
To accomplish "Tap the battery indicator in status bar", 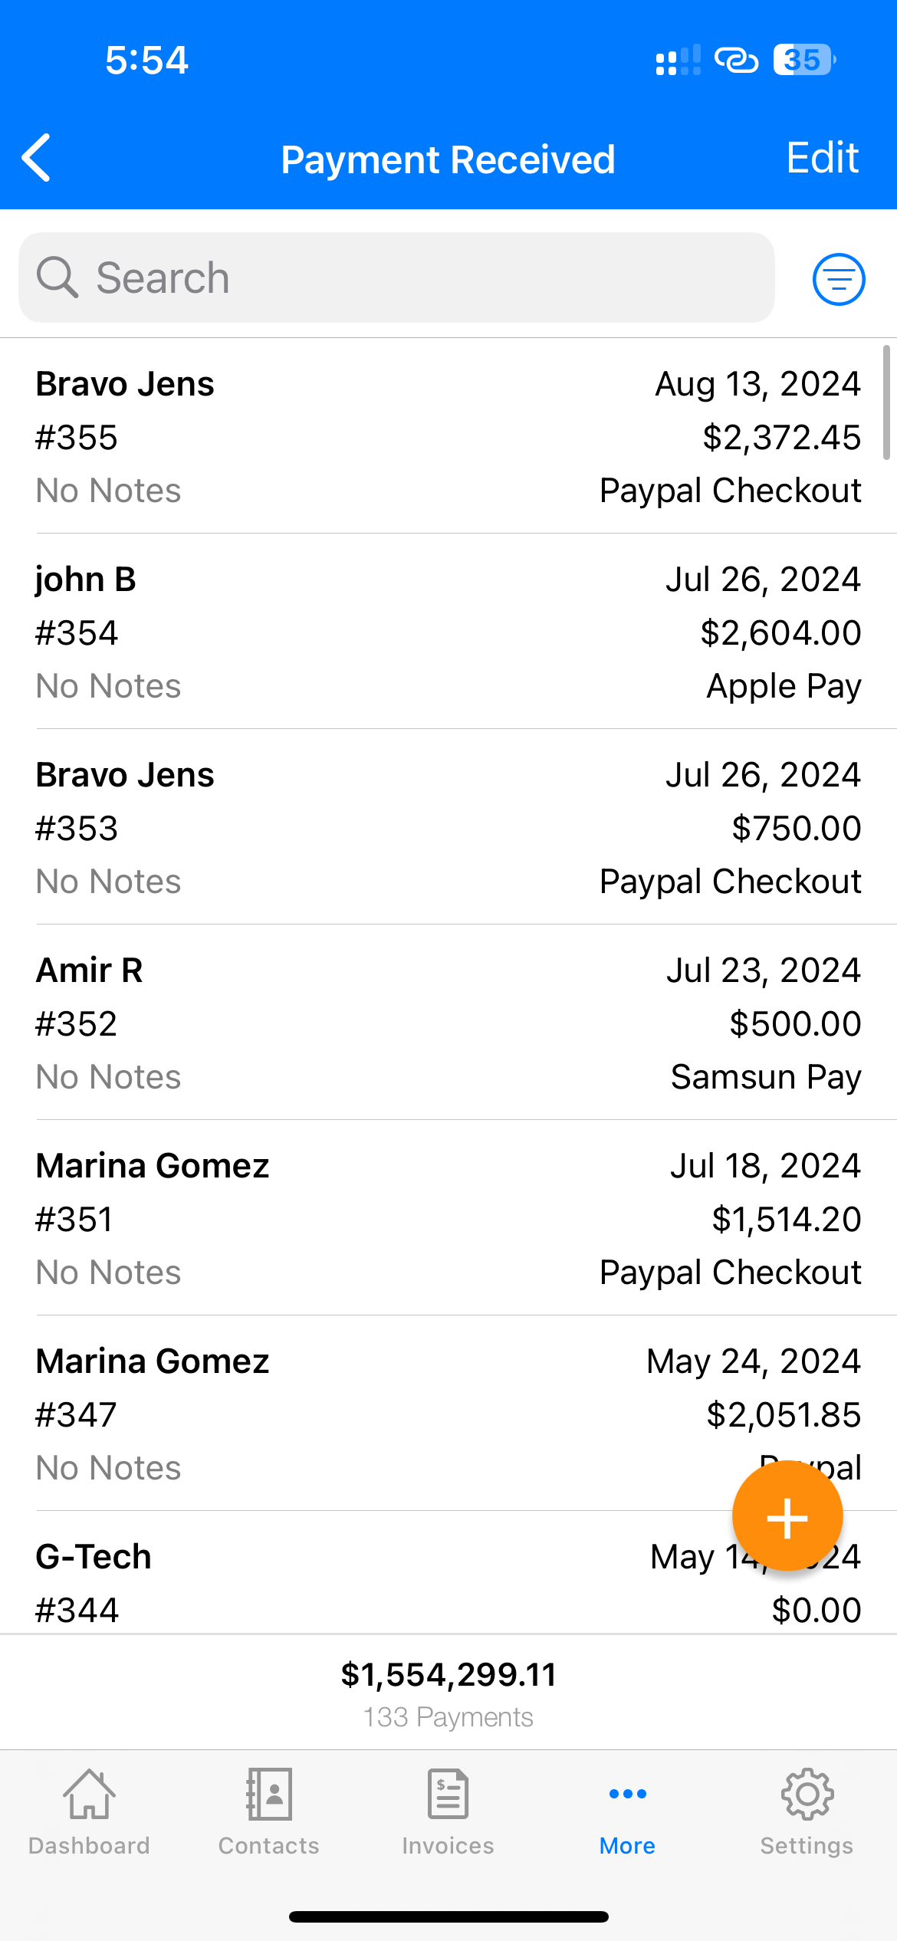I will click(x=803, y=60).
